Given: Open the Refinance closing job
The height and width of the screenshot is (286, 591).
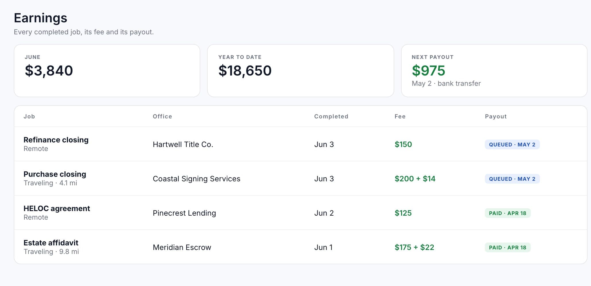Looking at the screenshot, I should point(56,140).
